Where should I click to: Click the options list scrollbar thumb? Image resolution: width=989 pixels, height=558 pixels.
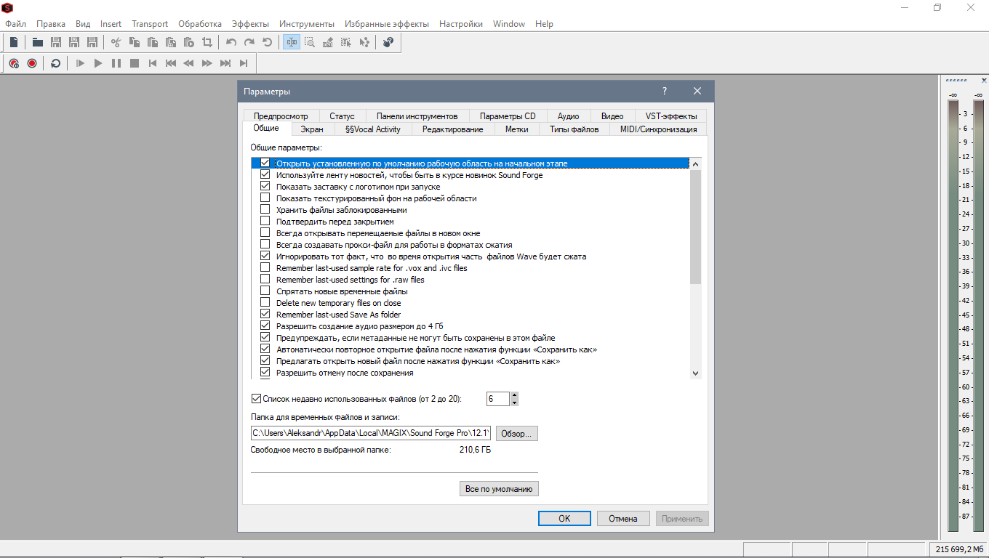[x=695, y=227]
